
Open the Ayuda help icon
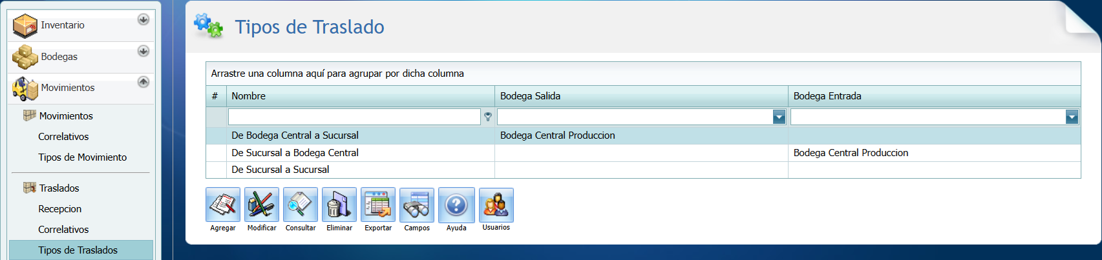coord(456,205)
